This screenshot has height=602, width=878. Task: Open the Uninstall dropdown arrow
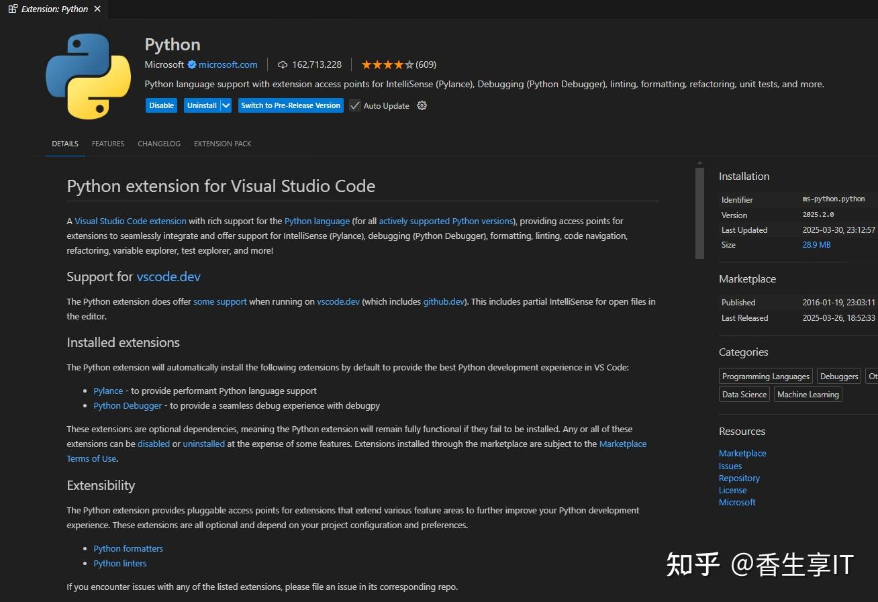(x=226, y=105)
